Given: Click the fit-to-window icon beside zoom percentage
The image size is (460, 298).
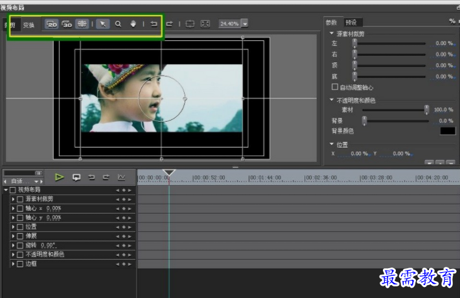Looking at the screenshot, I should pos(205,24).
